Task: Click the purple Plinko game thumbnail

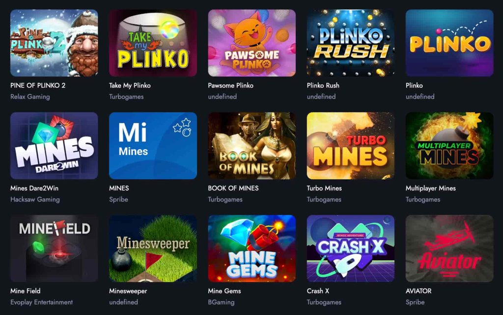Action: [x=449, y=43]
